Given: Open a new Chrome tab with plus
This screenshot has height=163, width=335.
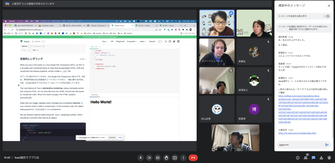Looking at the screenshot, I should coord(185,25).
